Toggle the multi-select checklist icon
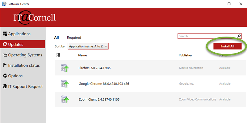 (x=58, y=55)
